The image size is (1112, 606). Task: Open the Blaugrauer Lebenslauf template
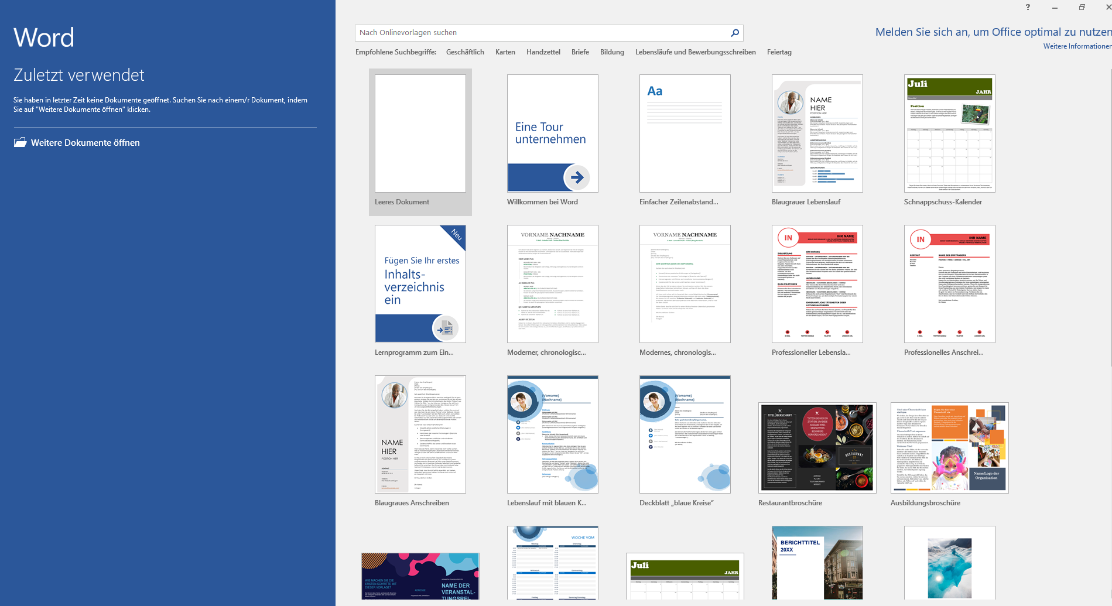coord(816,133)
